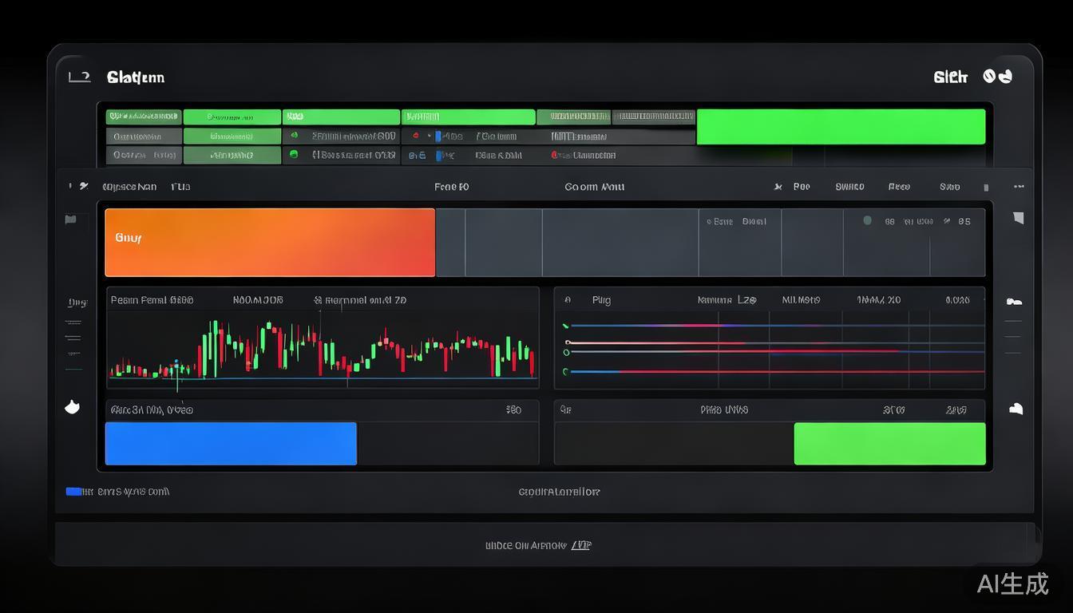This screenshot has height=613, width=1073.
Task: Open the three-dots overflow menu in toolbar
Action: pos(1019,187)
